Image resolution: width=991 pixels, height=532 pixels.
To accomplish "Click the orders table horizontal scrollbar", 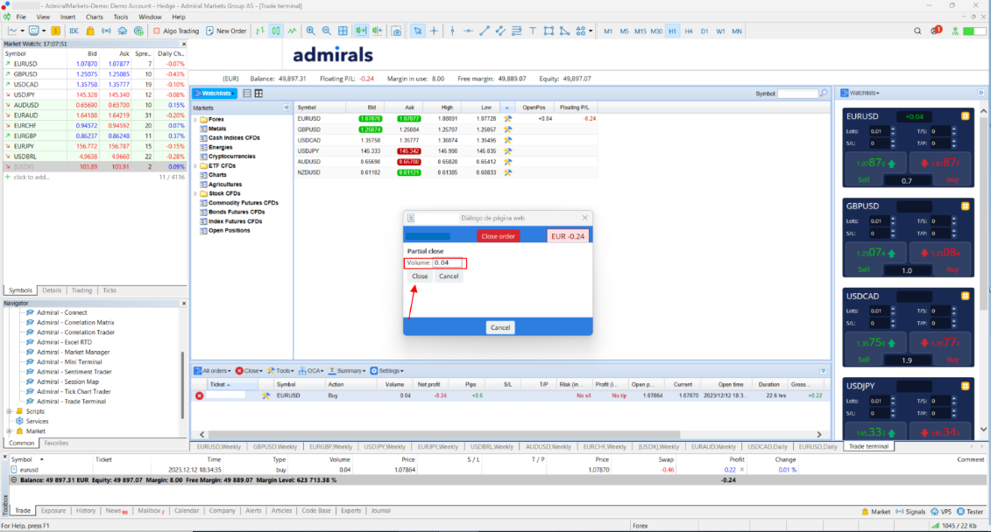I will tap(443, 434).
